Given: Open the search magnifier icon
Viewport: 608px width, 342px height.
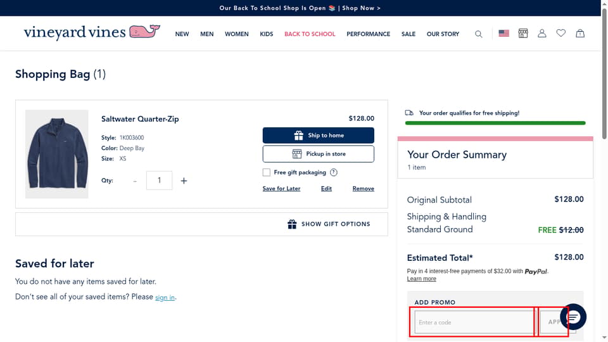Looking at the screenshot, I should pyautogui.click(x=479, y=34).
